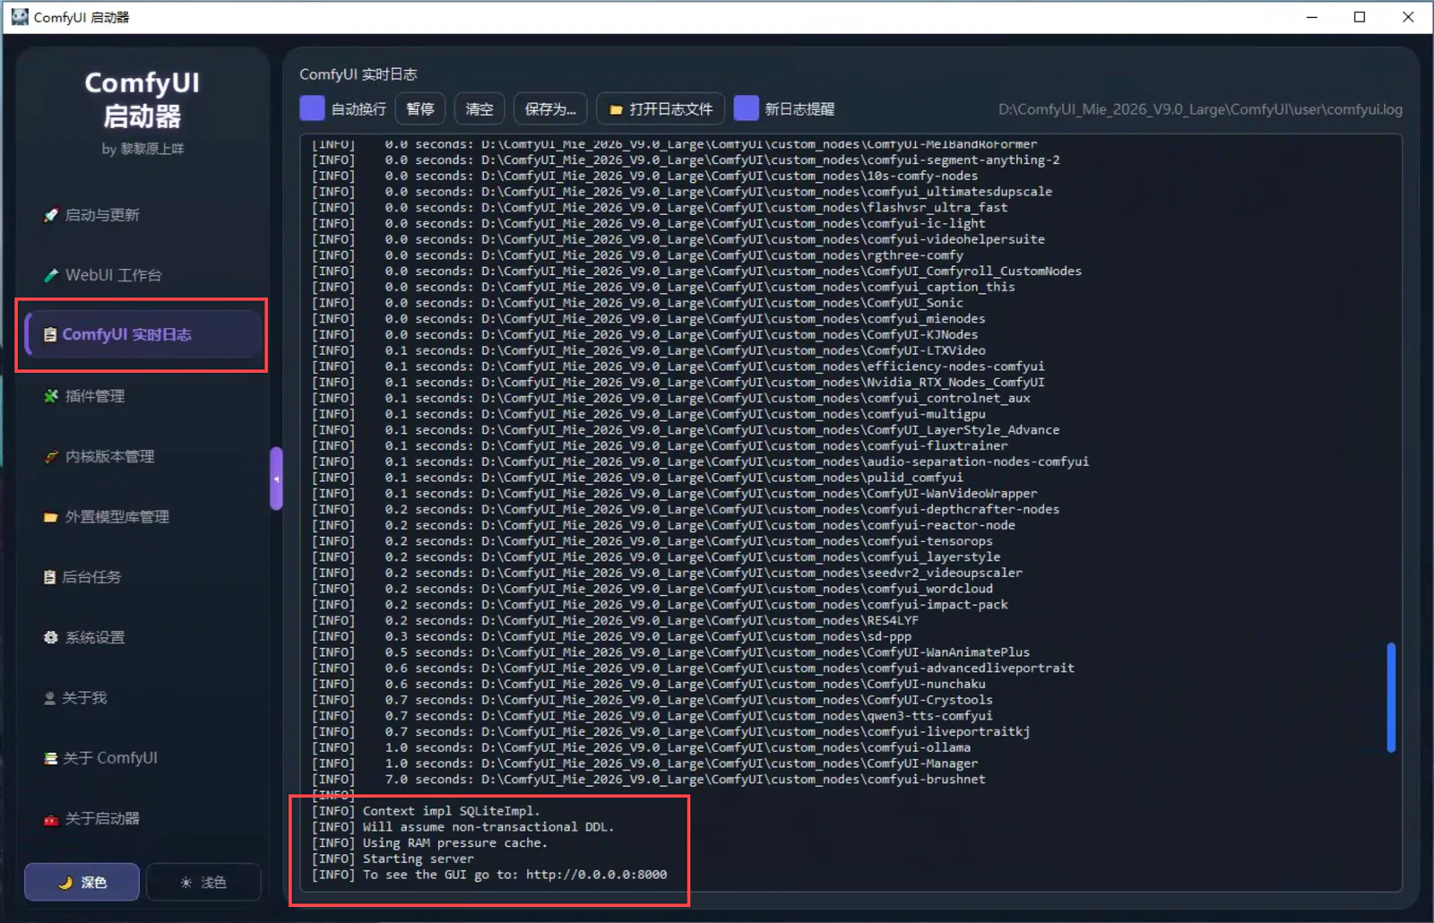1434x923 pixels.
Task: Click the 关于我 person icon
Action: pos(50,698)
